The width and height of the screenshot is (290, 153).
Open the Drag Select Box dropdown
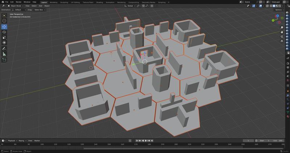39,10
